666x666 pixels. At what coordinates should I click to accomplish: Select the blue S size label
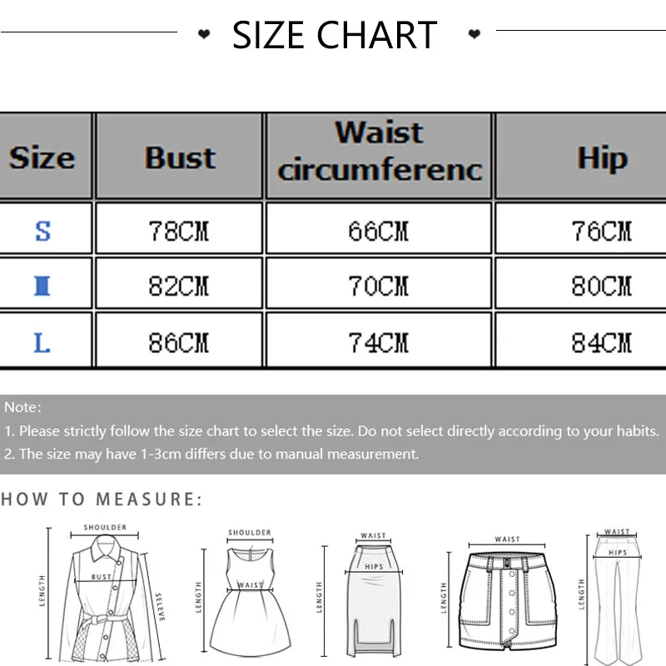[42, 231]
